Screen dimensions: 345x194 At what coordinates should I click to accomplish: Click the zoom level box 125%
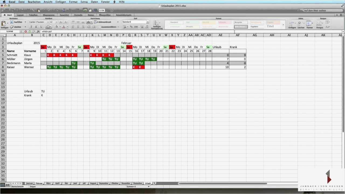[x=102, y=10]
